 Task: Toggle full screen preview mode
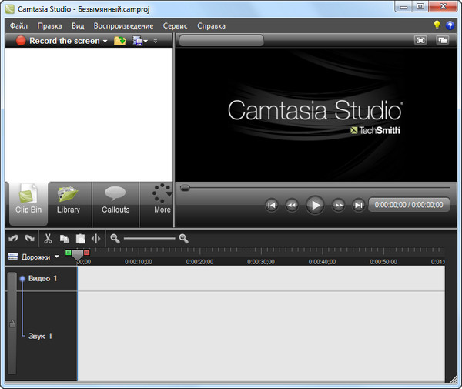tap(420, 40)
